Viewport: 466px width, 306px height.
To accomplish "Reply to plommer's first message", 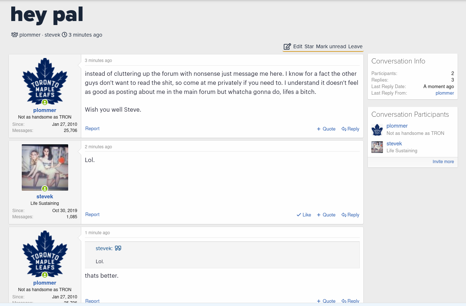I will click(350, 129).
